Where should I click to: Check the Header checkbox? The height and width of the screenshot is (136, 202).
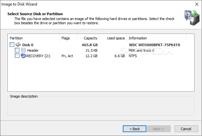[x=17, y=50]
